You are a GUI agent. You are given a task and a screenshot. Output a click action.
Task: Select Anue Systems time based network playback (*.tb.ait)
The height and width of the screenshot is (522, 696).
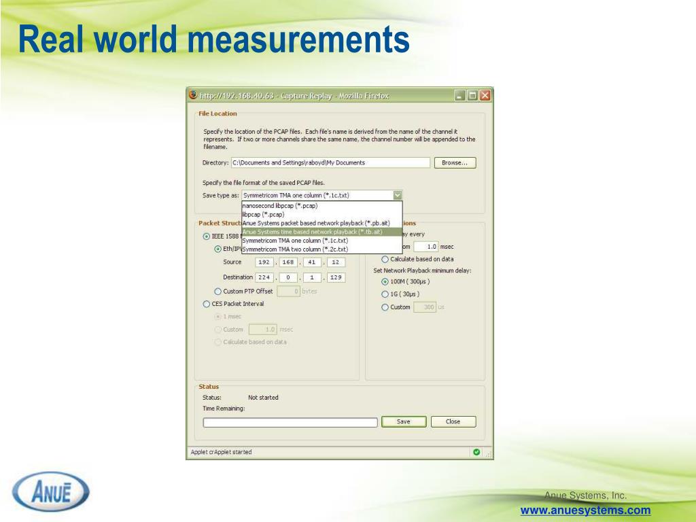tap(321, 232)
